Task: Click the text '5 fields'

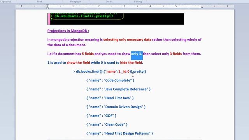Action: [x=88, y=54]
